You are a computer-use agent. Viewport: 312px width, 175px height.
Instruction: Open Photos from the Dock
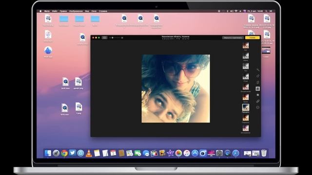pos(178,153)
